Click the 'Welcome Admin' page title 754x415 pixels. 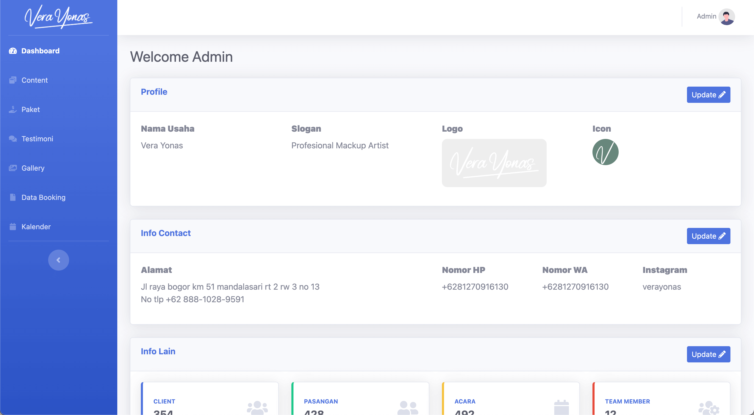pos(181,57)
